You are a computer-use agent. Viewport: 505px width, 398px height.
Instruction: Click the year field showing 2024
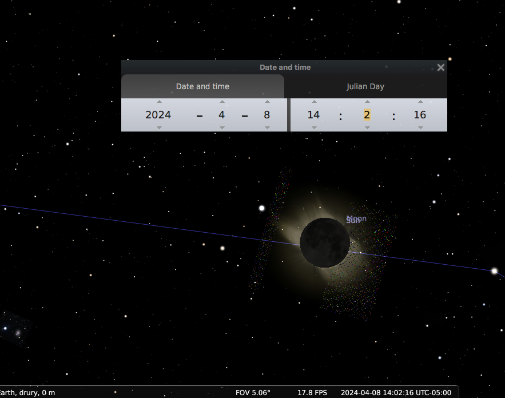click(158, 115)
